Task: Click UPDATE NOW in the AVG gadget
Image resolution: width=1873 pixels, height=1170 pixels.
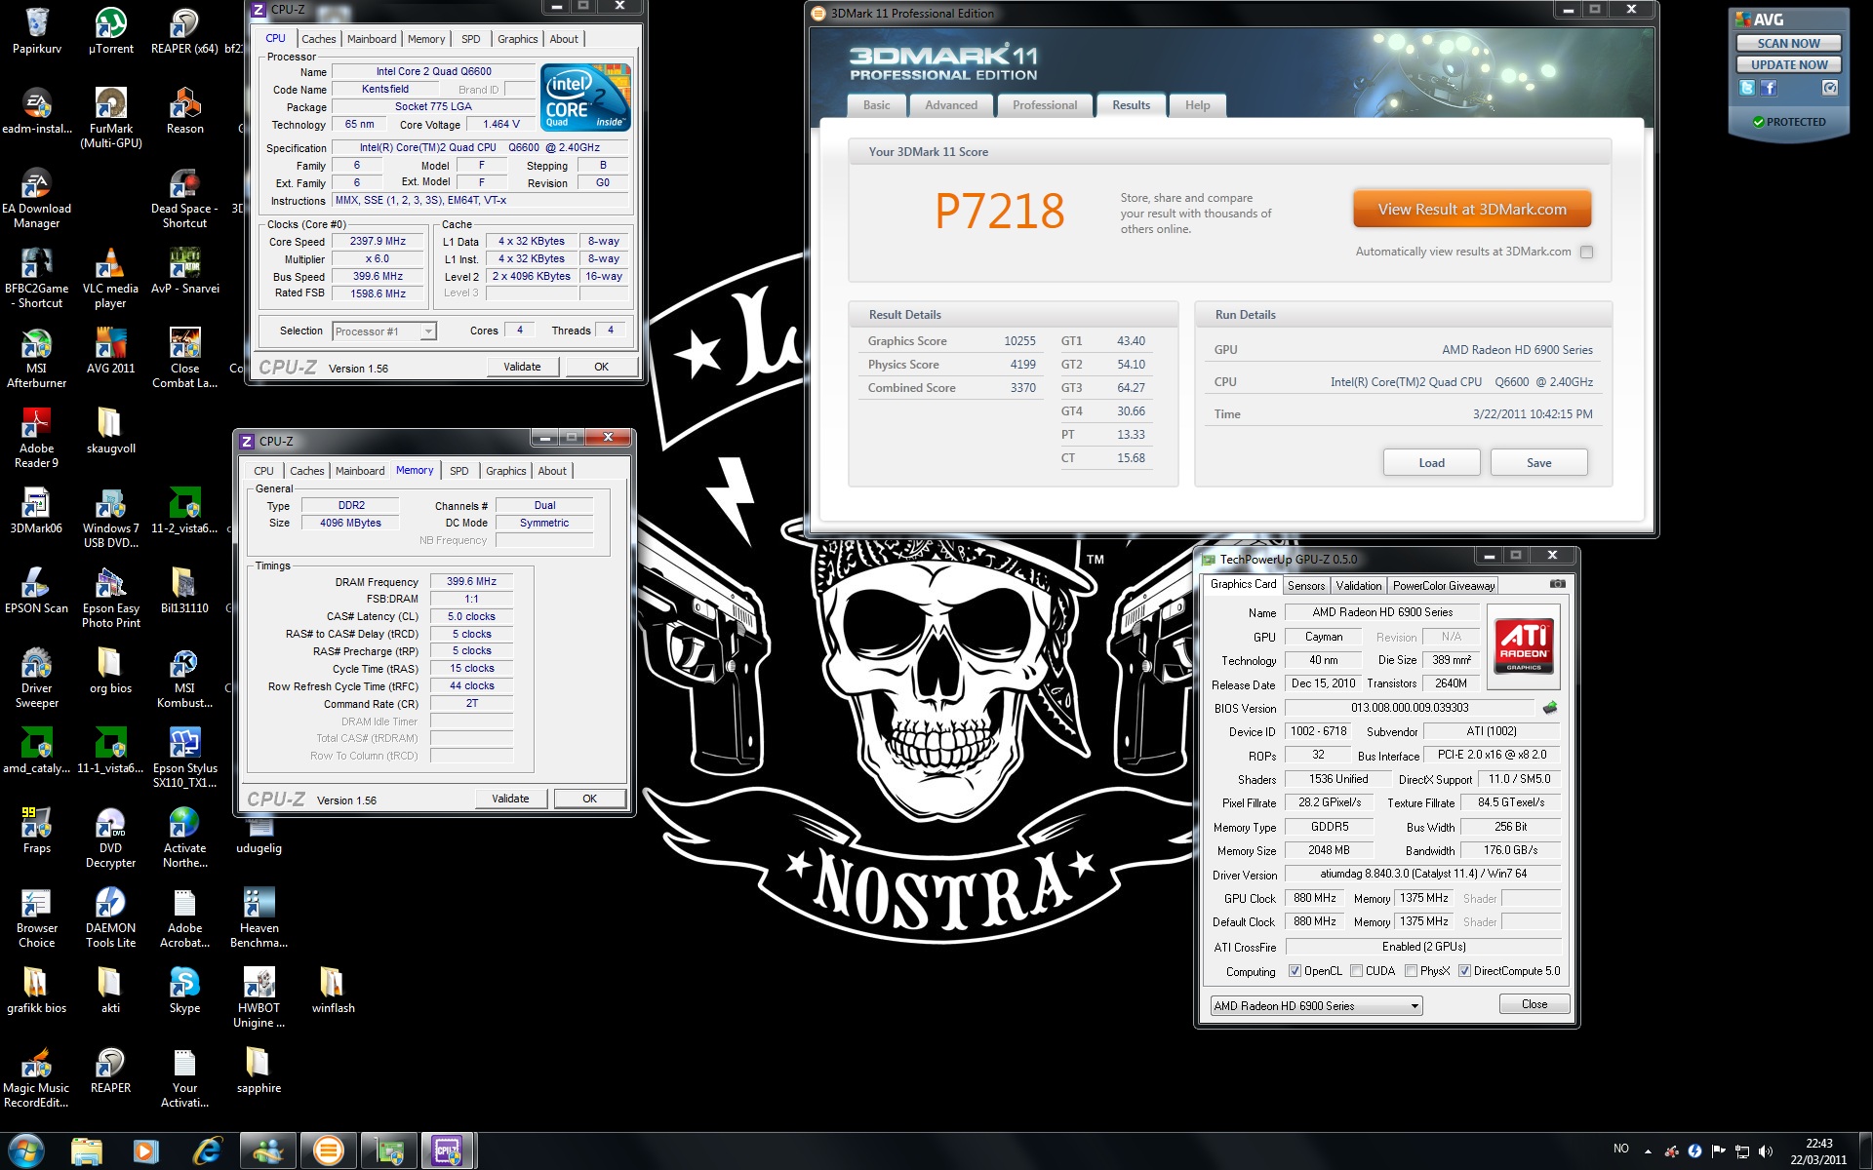Action: (1788, 64)
